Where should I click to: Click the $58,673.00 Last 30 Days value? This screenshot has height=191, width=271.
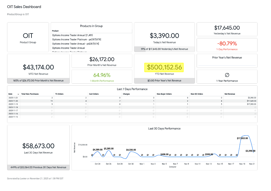point(38,146)
